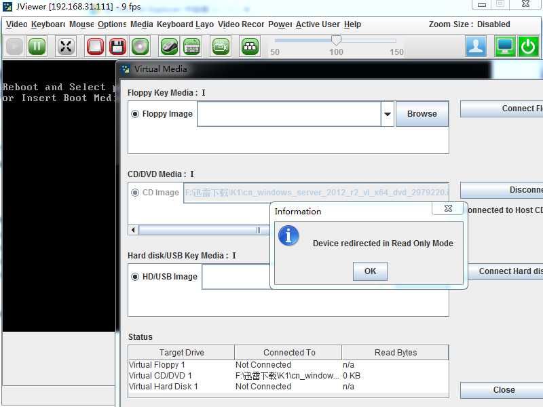Expand the Floppy Image path dropdown
This screenshot has height=407, width=543.
click(x=388, y=114)
